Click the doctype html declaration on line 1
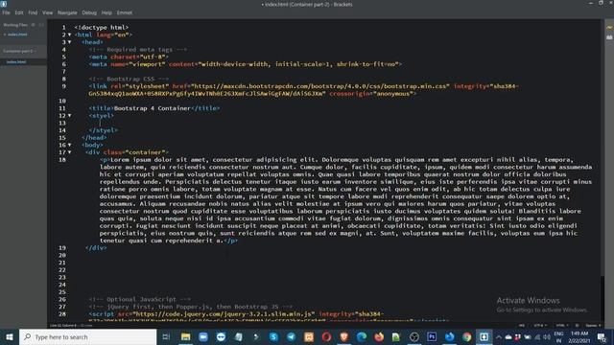Viewport: 614px width, 345px height. 102,28
